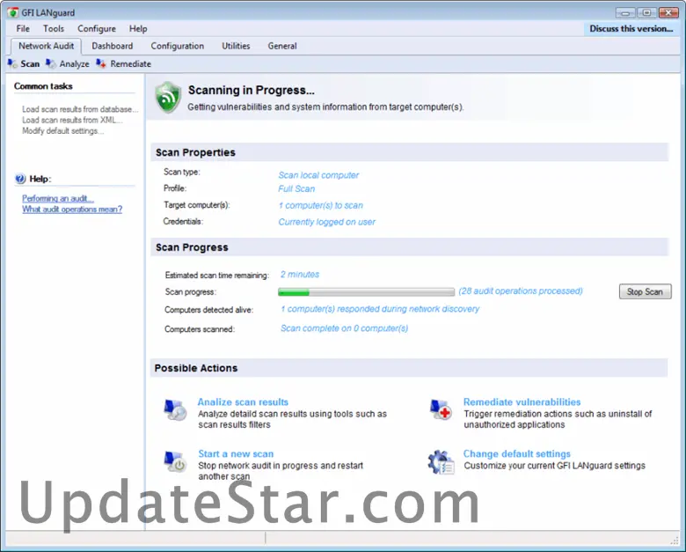
Task: Open the File menu
Action: point(23,29)
